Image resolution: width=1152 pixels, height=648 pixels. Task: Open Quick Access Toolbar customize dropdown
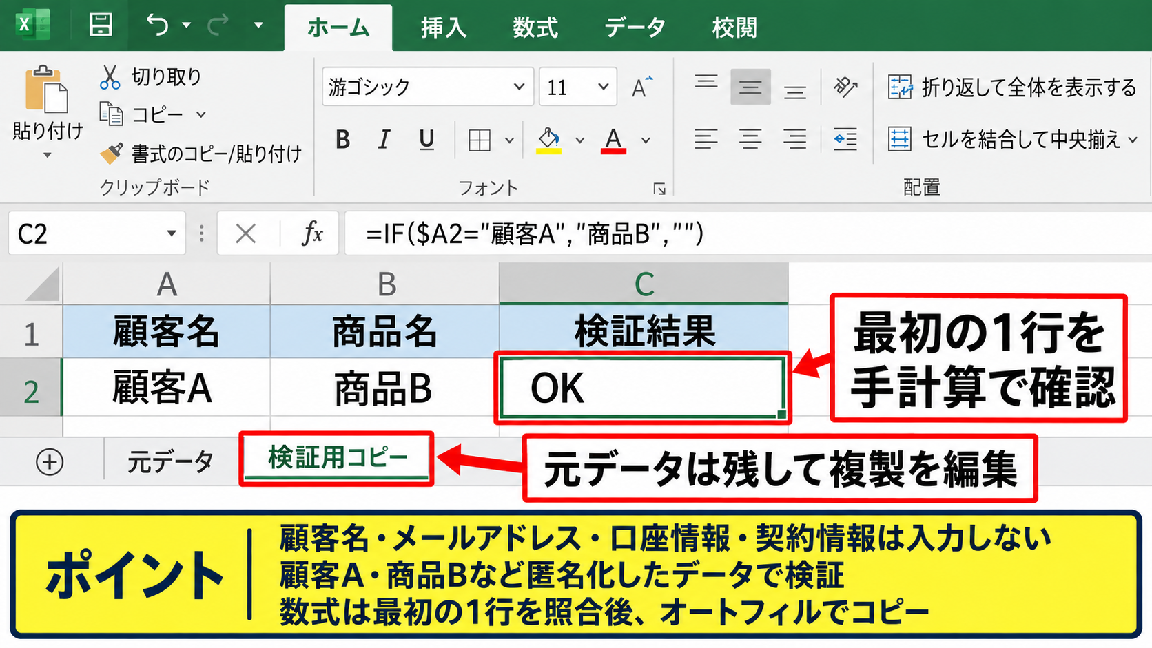coord(258,25)
